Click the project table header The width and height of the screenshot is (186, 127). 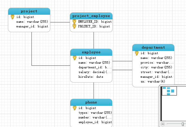(29, 11)
